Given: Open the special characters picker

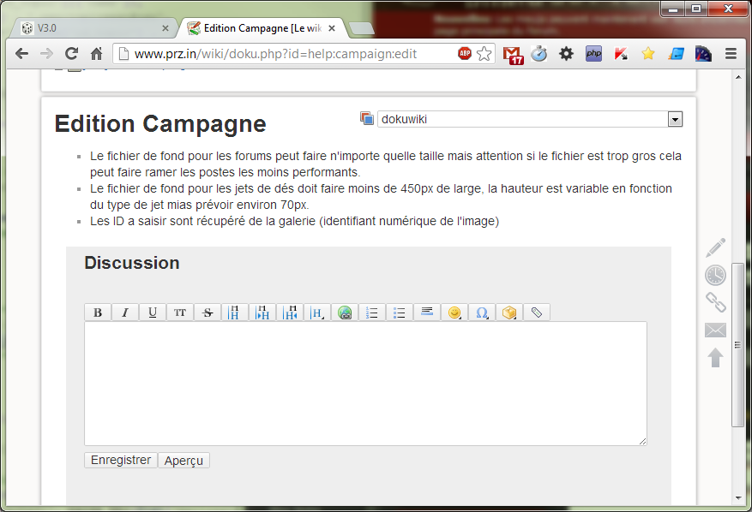Looking at the screenshot, I should point(482,313).
